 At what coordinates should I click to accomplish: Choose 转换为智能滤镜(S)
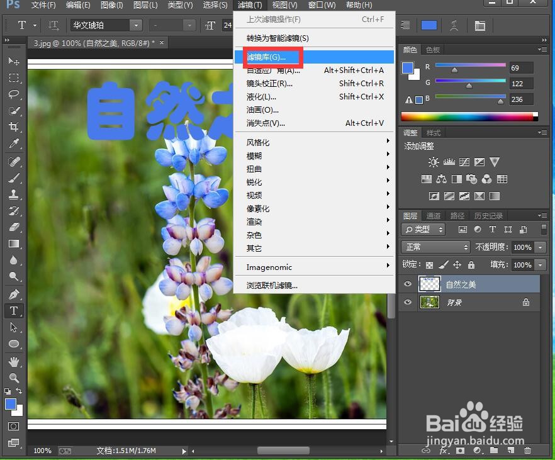point(314,38)
